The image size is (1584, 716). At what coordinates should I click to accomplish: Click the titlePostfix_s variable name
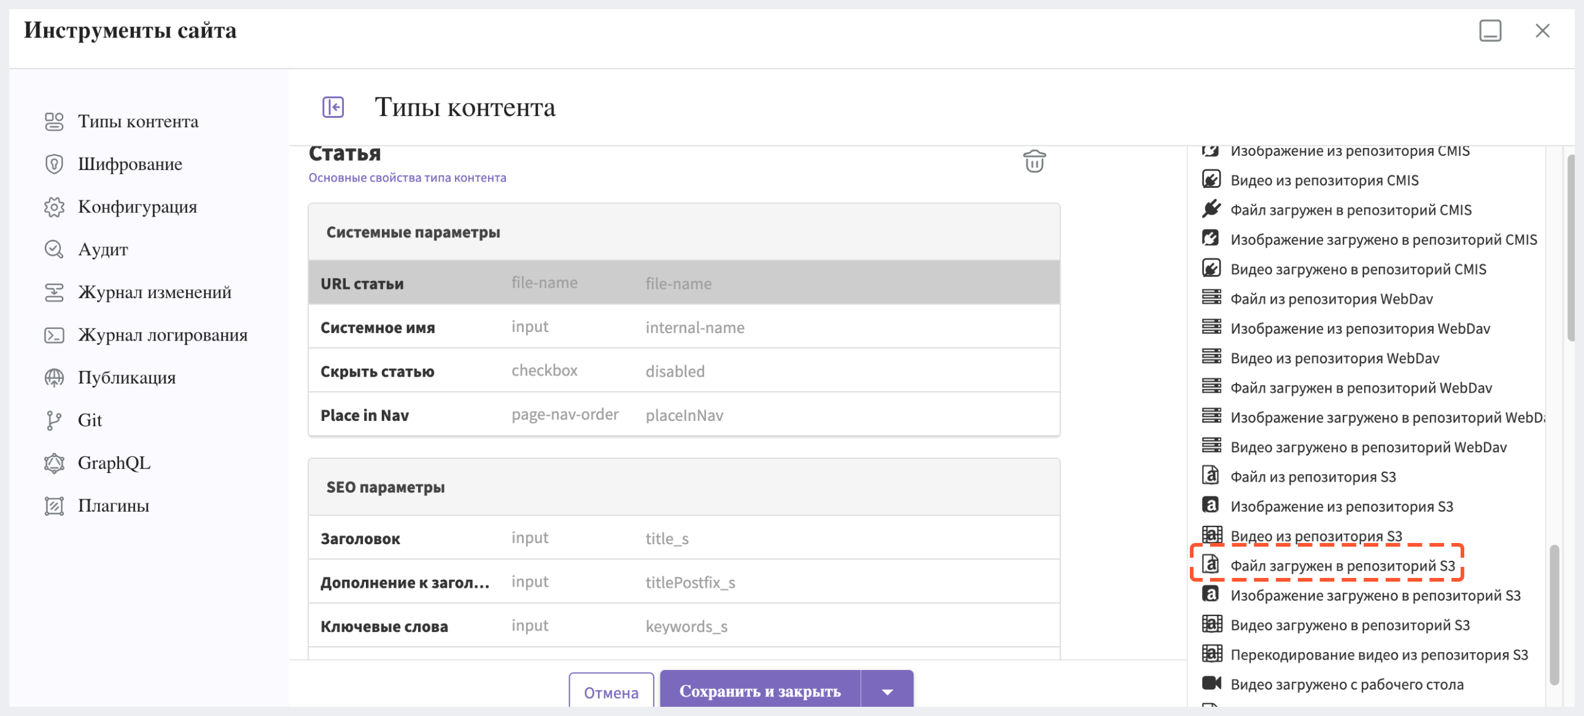(690, 582)
